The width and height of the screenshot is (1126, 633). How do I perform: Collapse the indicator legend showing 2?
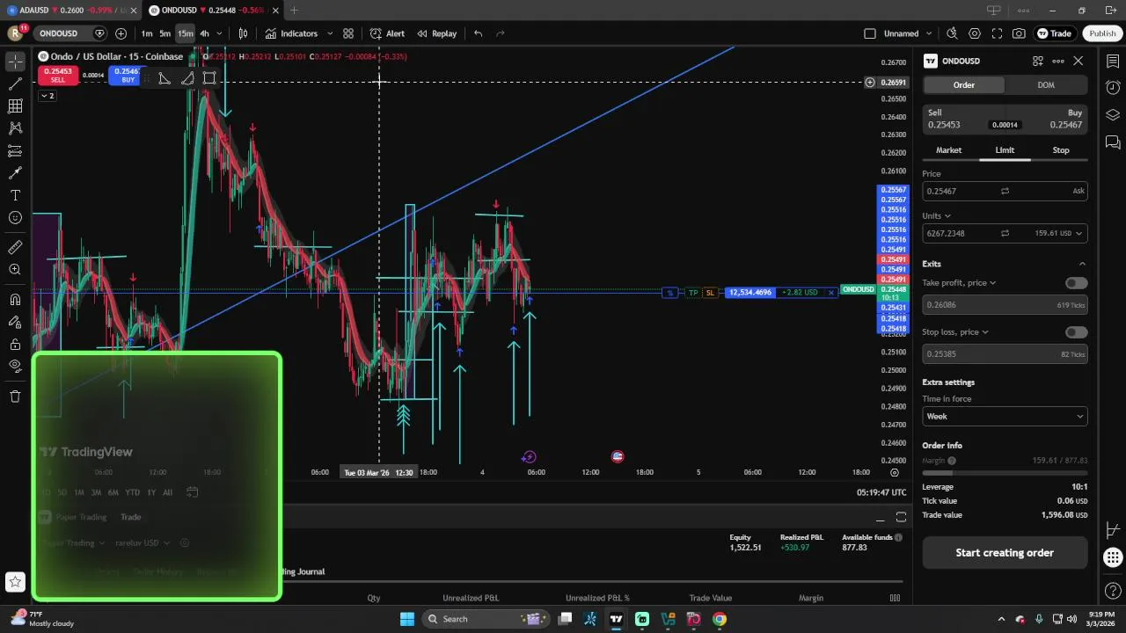point(47,96)
